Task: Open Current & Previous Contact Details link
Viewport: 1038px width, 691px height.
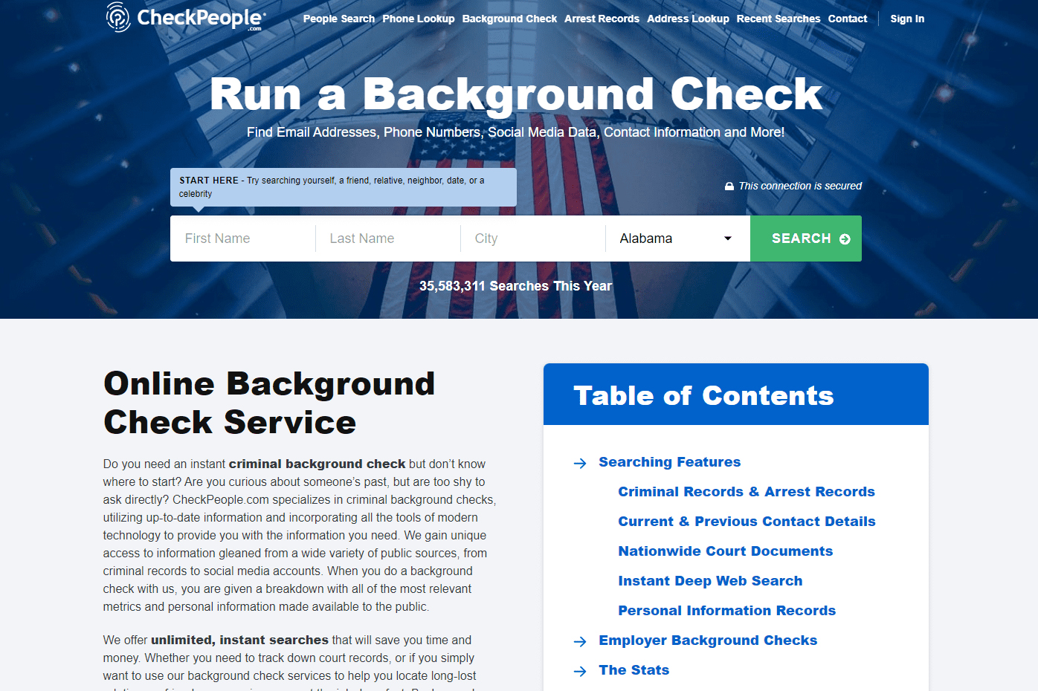Action: click(747, 522)
